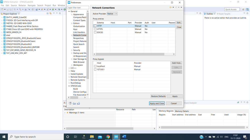250x140 pixels.
Task: Open File Explorer from the taskbar
Action: tap(92, 137)
